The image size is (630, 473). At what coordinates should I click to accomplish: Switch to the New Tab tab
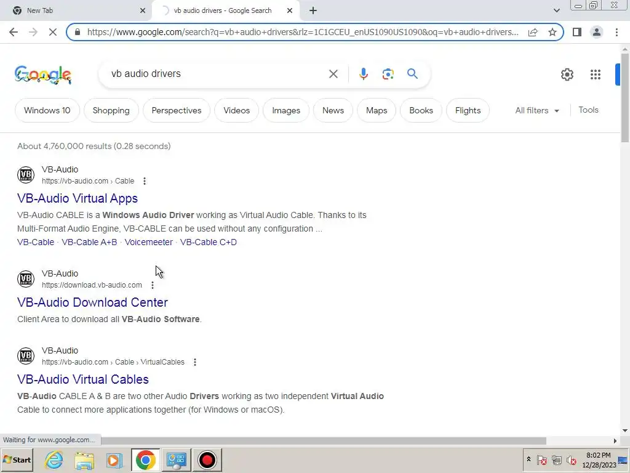[76, 10]
